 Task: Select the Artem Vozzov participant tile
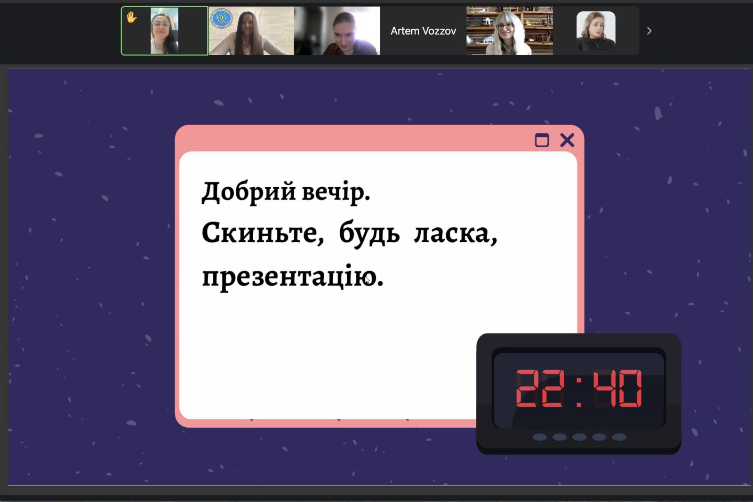(423, 31)
